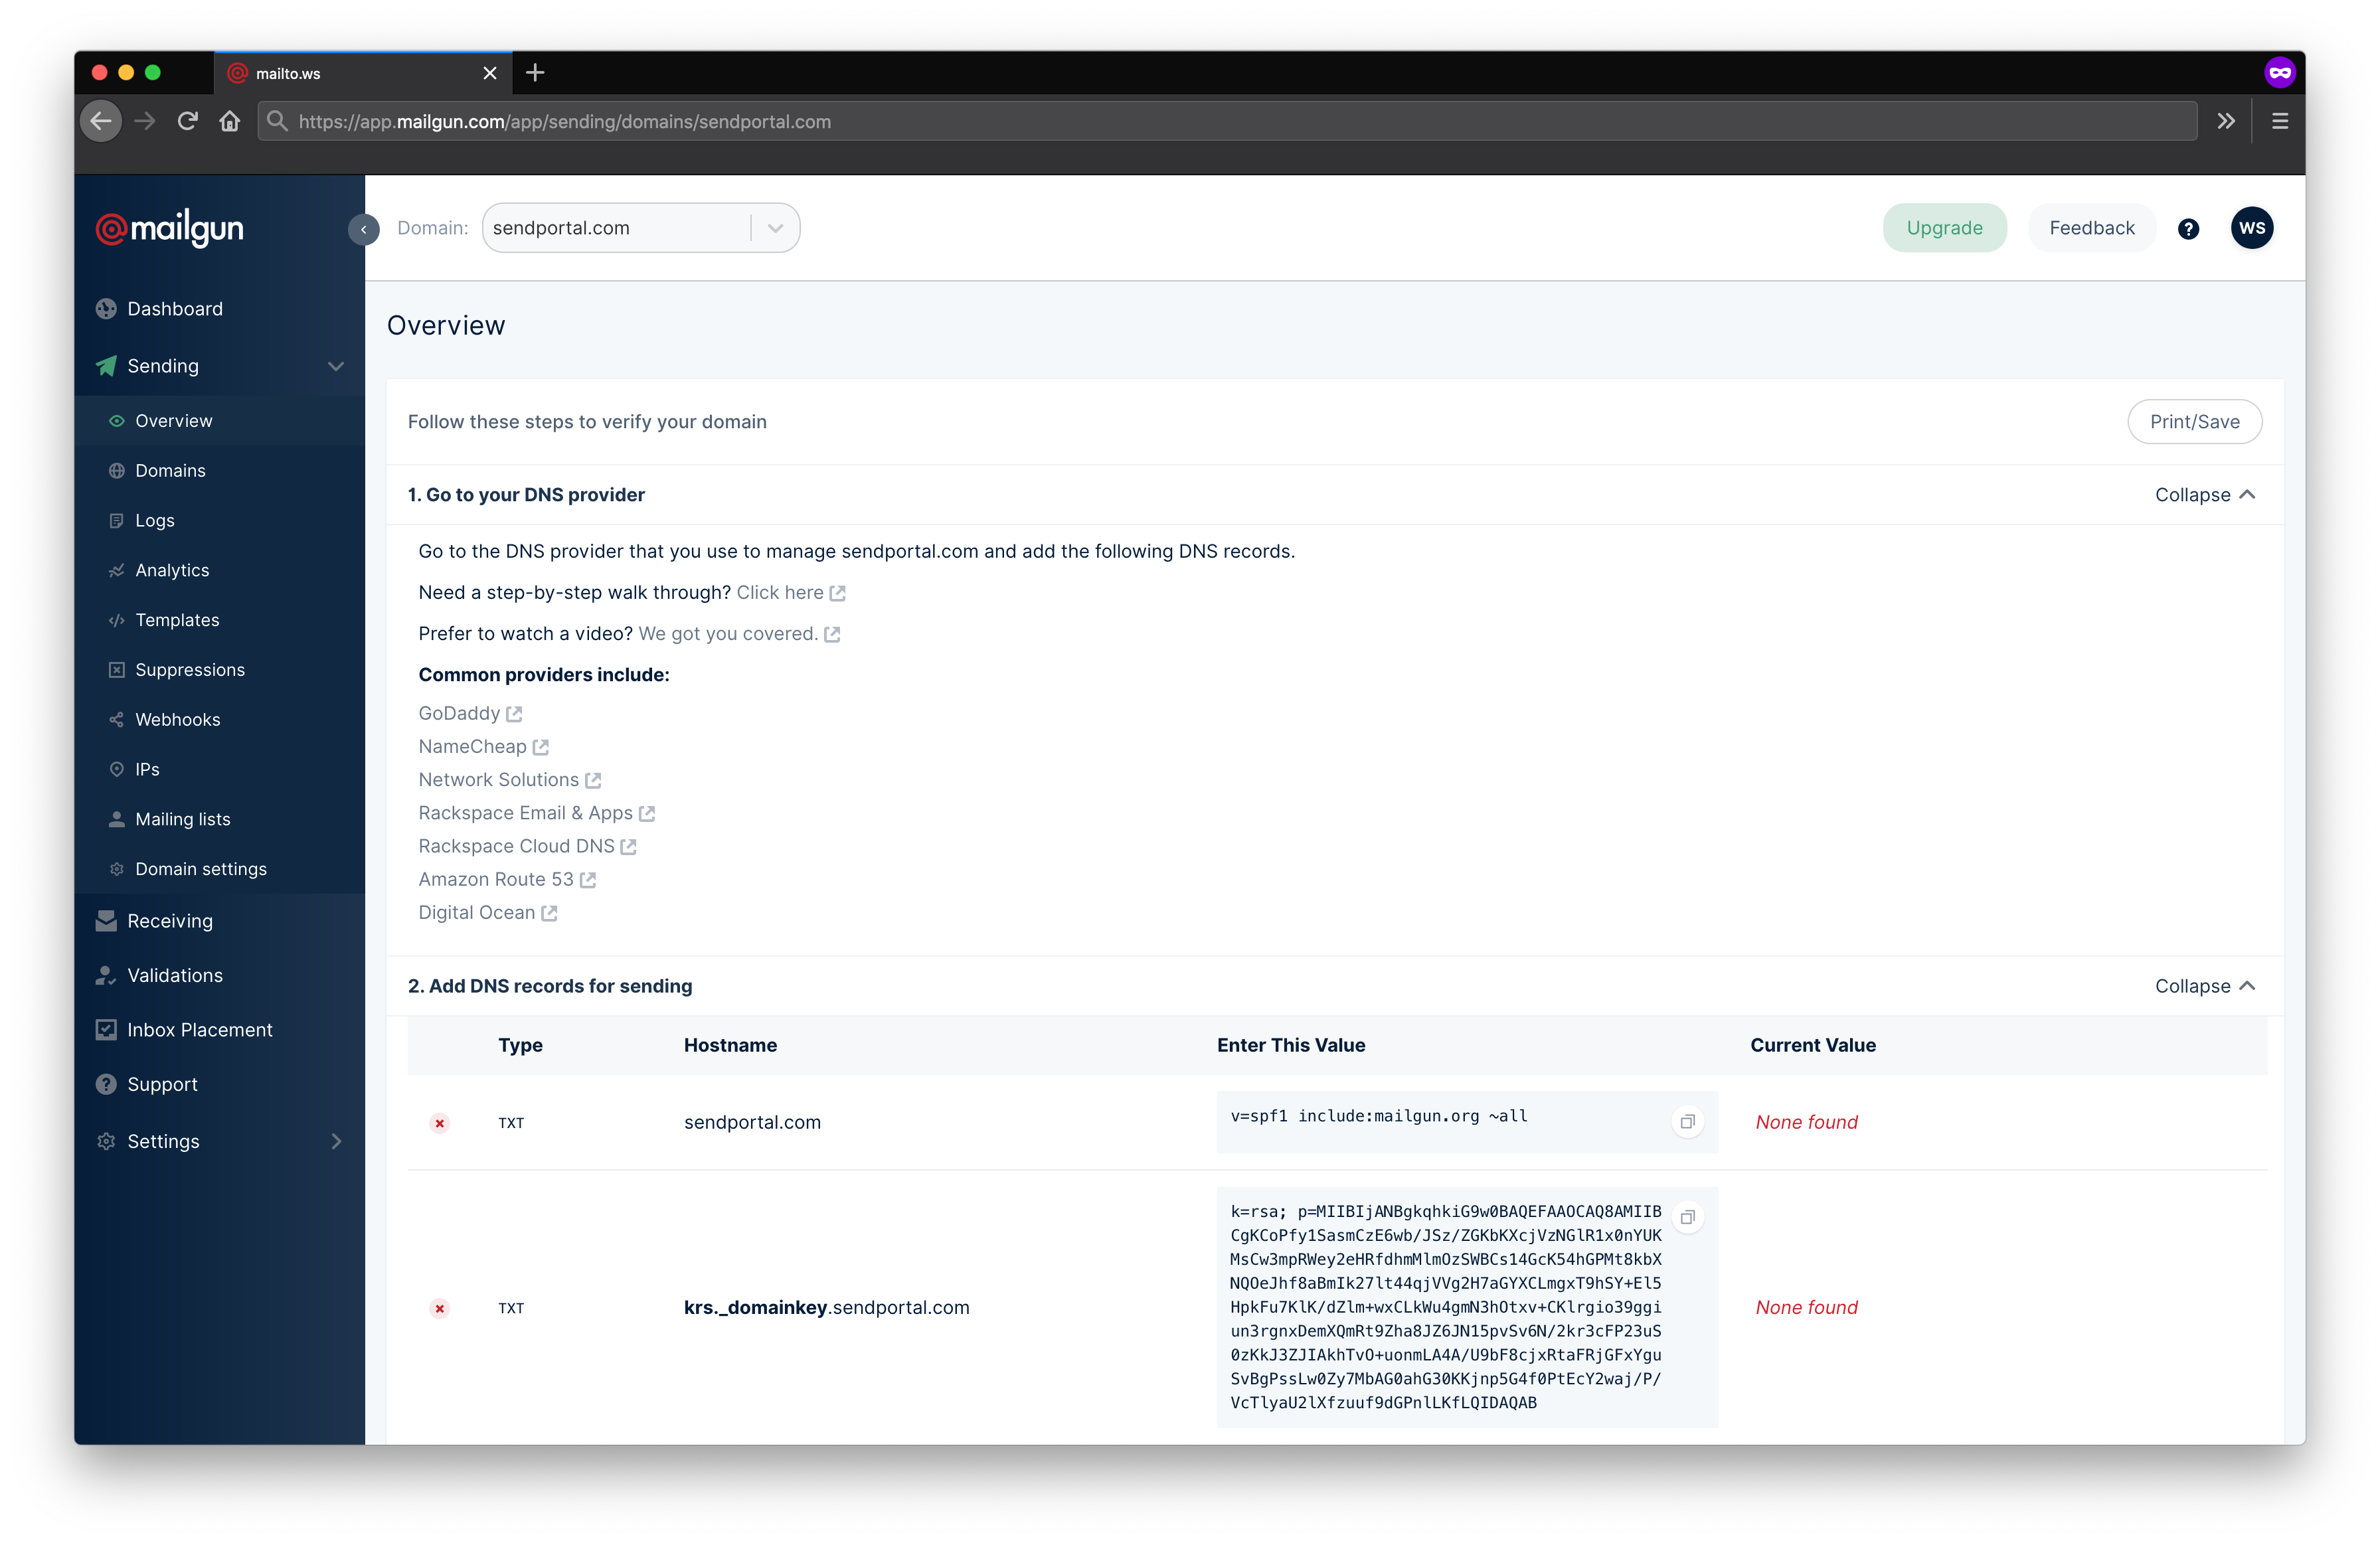Collapse the DNS records for sending section

pos(2205,985)
